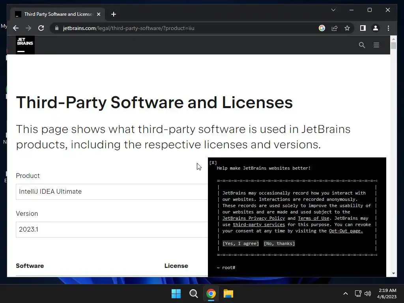
Task: Click the scrollbar down arrow
Action: [393, 273]
